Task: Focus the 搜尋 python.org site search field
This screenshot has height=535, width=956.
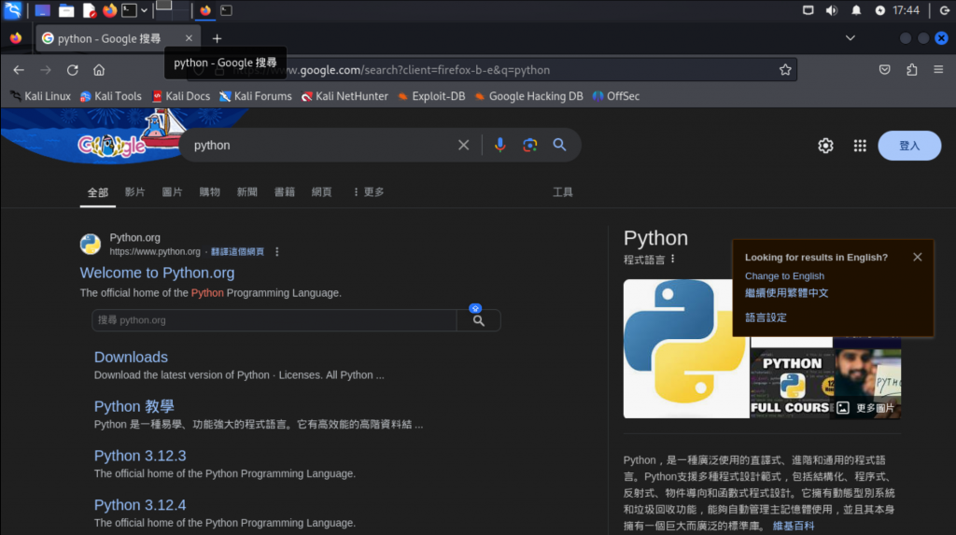Action: coord(274,320)
